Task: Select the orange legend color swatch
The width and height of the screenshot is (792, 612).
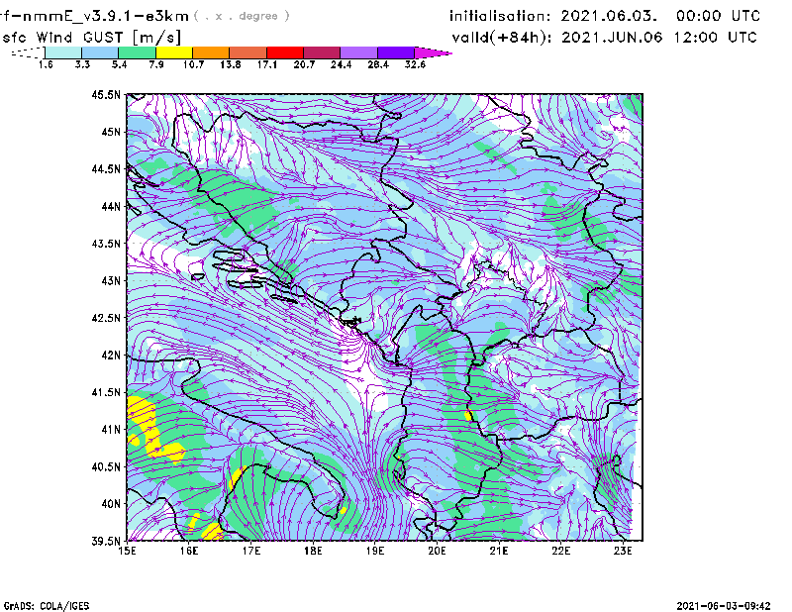Action: [211, 52]
